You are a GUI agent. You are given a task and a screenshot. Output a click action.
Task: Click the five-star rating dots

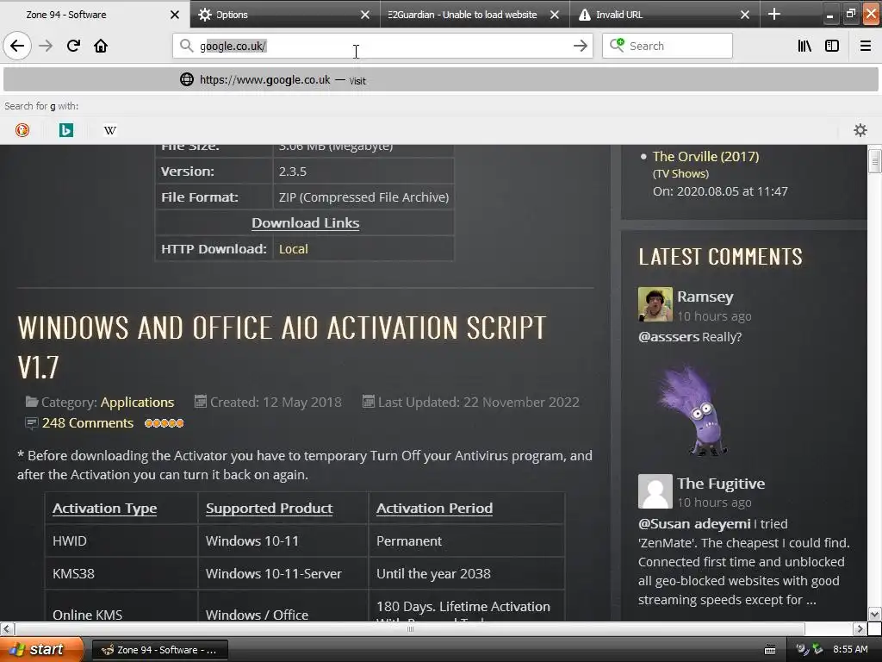(164, 423)
